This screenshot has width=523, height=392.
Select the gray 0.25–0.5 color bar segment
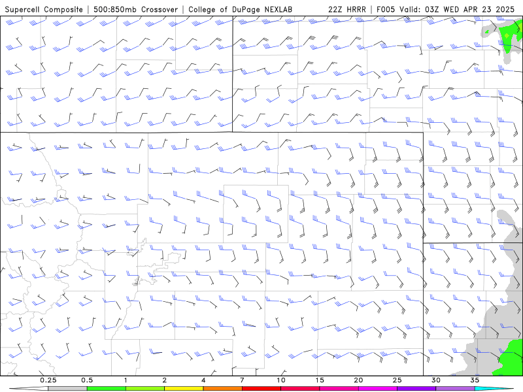67,389
